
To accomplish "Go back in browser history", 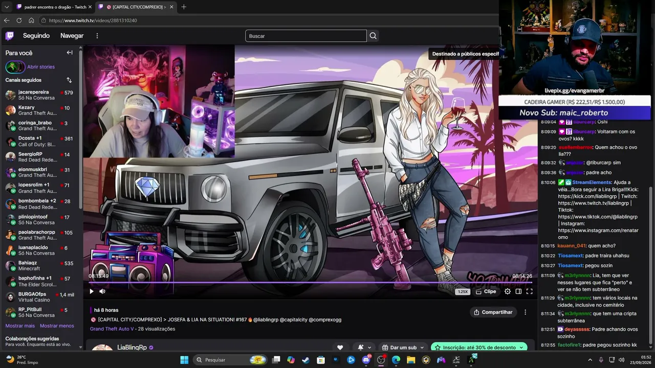I will click(x=7, y=20).
